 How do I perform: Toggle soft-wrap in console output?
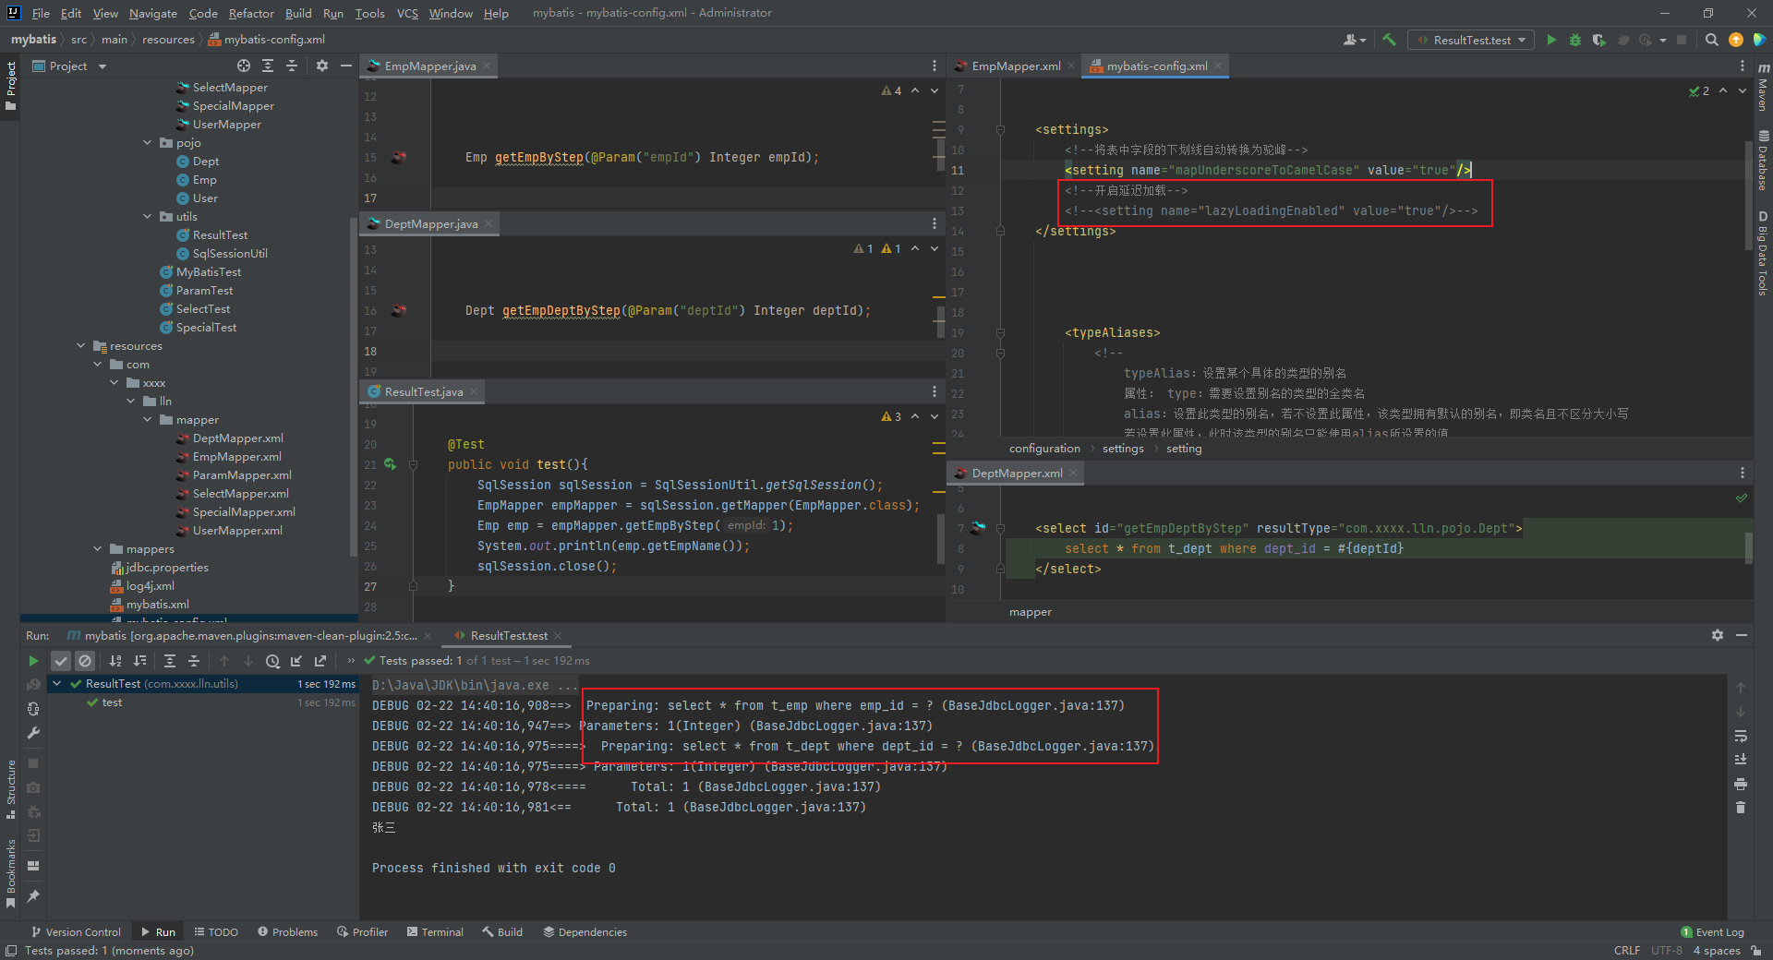[x=1740, y=736]
